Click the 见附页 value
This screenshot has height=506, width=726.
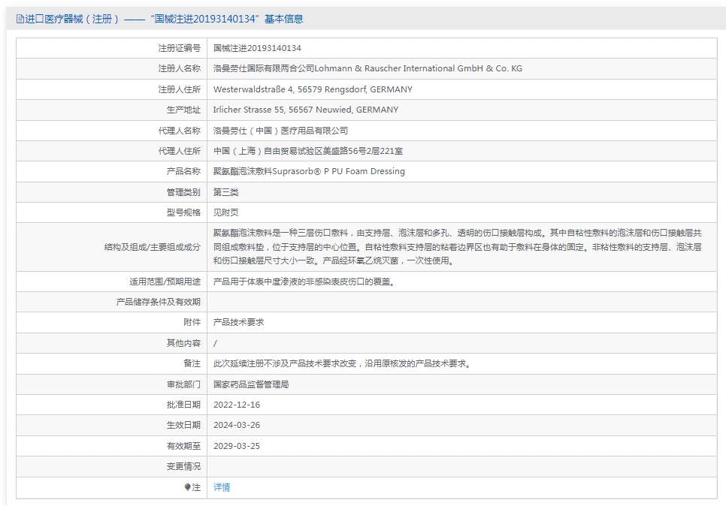click(226, 212)
